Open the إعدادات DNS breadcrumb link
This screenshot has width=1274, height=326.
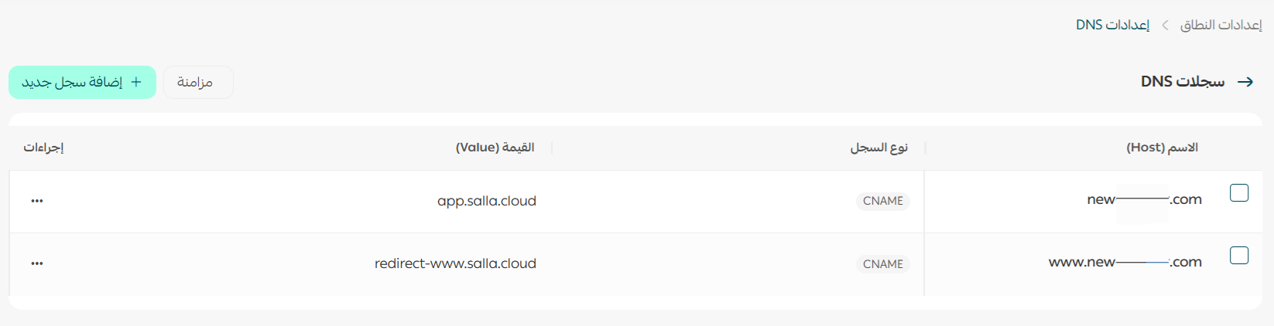1112,25
